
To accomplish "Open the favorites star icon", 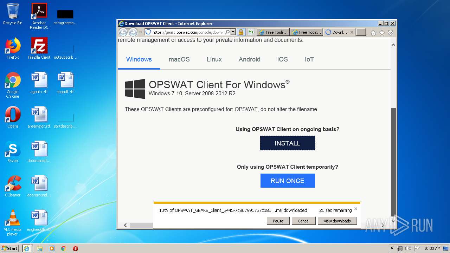I will point(382,33).
